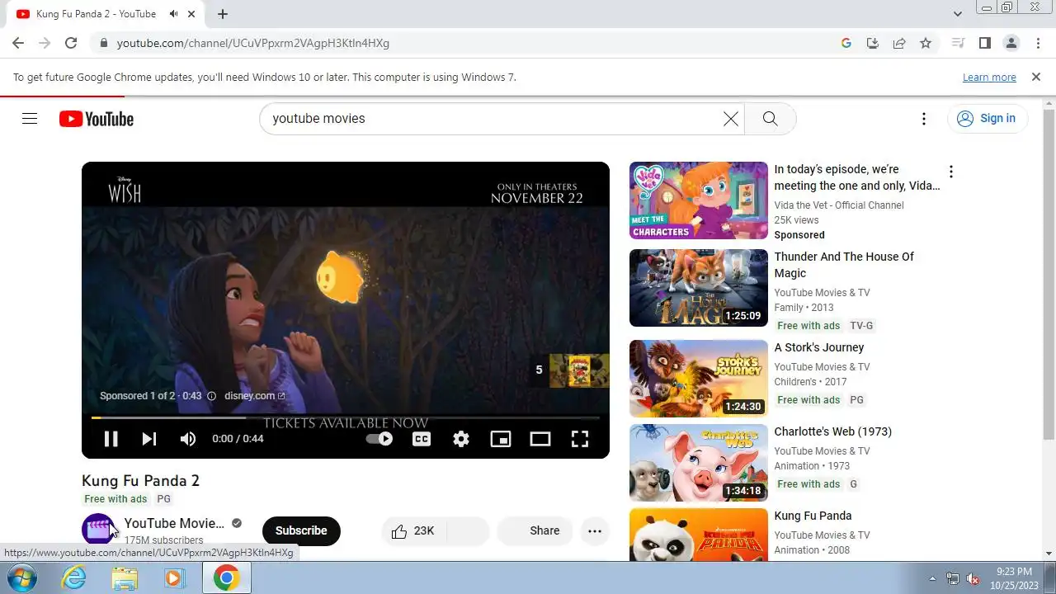Select the Kung Fu Panda 2 - YouTube tab
The height and width of the screenshot is (594, 1056).
pos(106,14)
